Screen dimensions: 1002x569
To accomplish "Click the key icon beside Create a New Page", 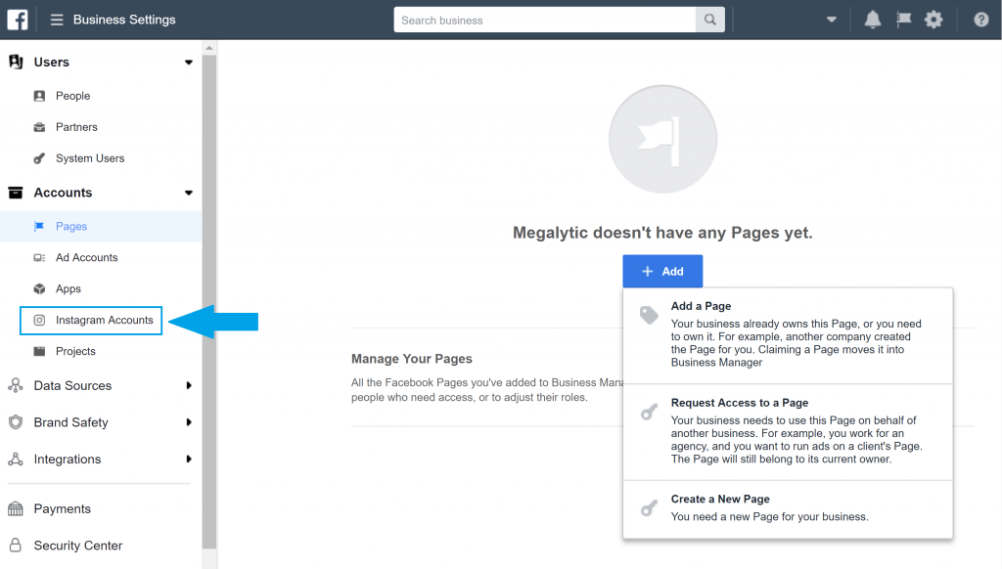I will pos(649,508).
